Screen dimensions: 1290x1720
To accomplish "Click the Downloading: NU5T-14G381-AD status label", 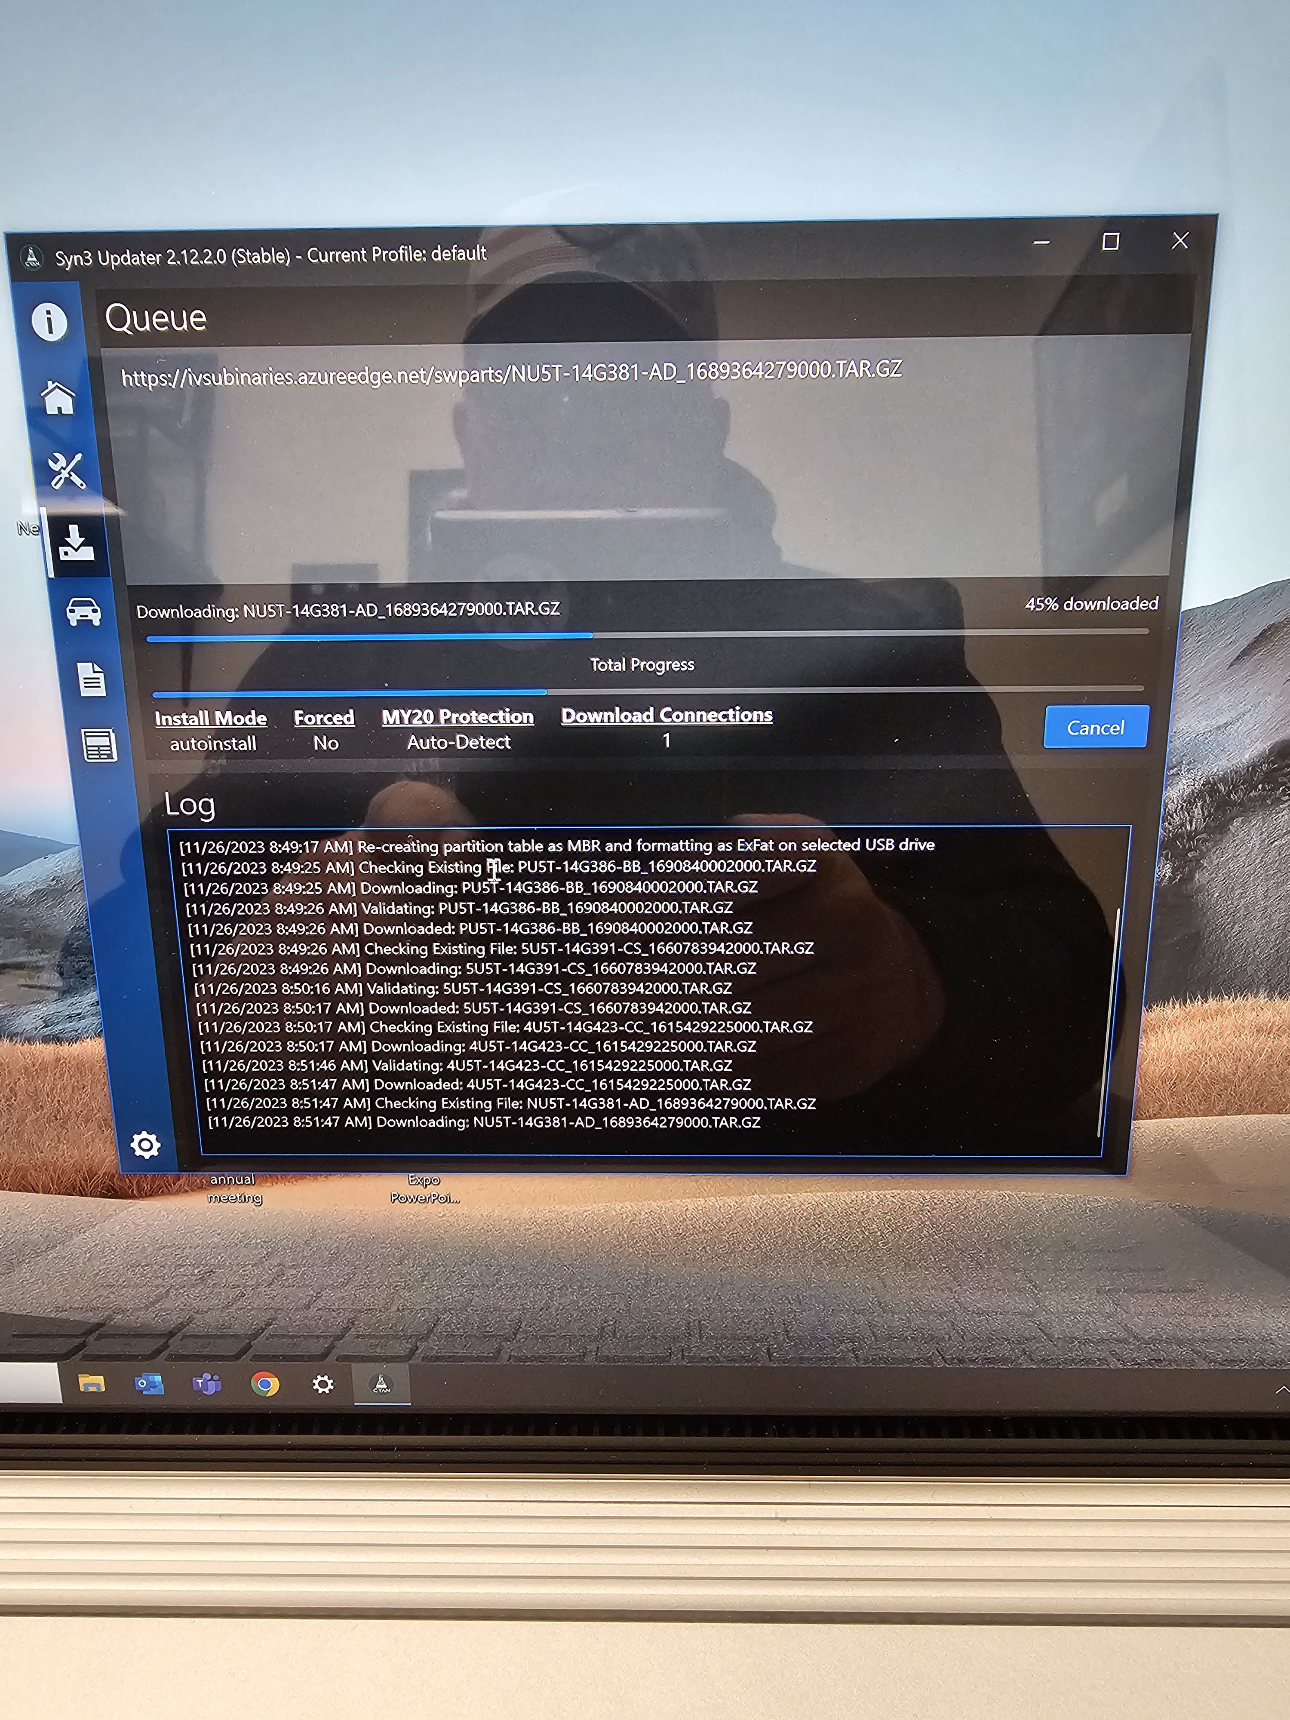I will [348, 610].
